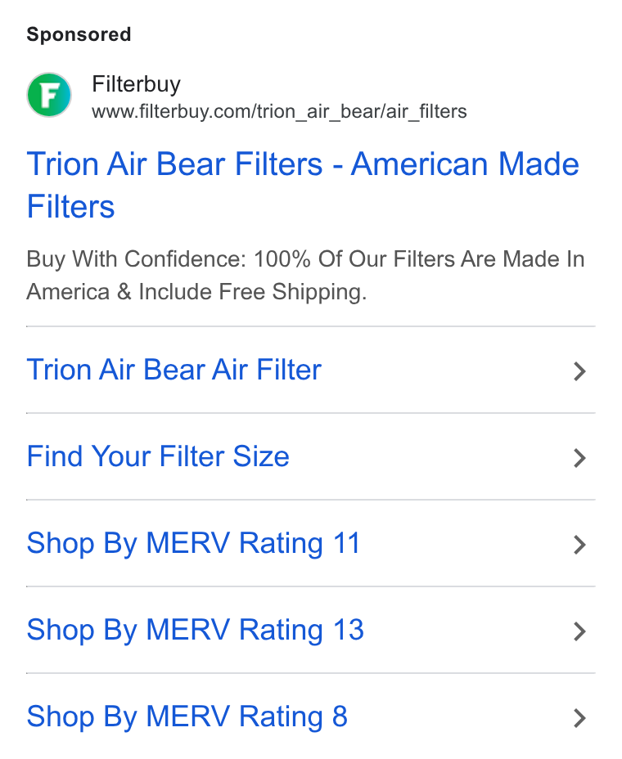
Task: Open the Trion Air Bear Air Filter sitelink
Action: point(174,370)
